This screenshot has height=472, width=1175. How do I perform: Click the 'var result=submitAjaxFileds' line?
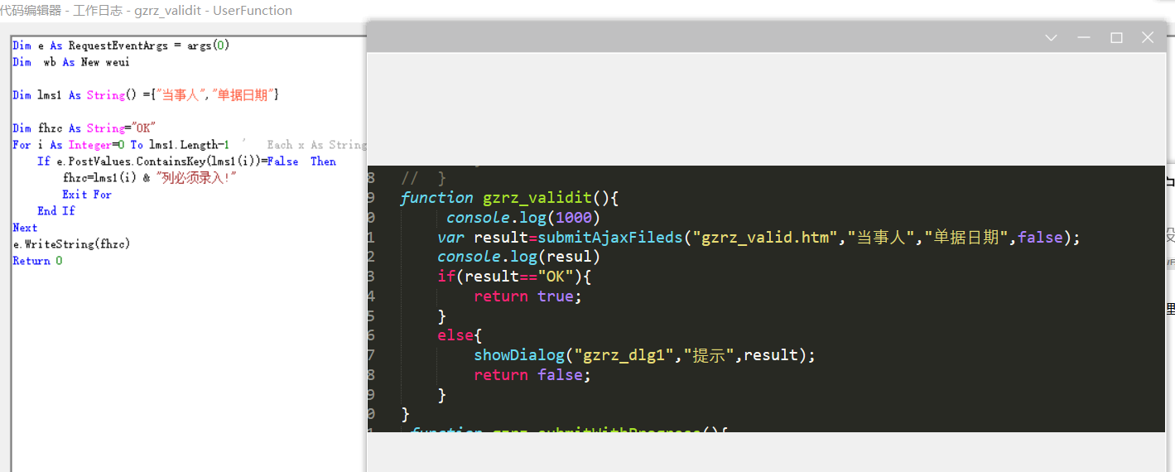[759, 238]
